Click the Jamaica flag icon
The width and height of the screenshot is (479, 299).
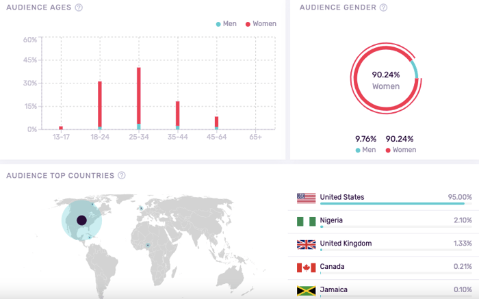[x=306, y=290]
